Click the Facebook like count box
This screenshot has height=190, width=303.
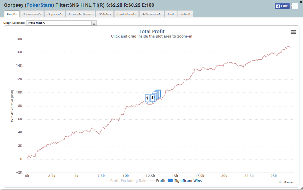tap(295, 6)
